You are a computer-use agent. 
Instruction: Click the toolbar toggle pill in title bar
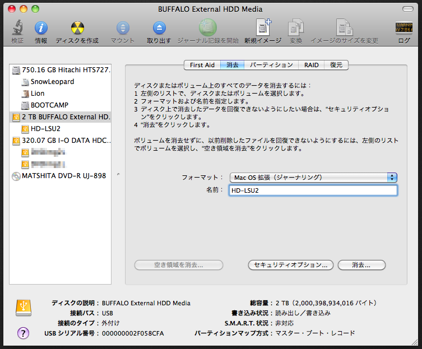coord(408,9)
